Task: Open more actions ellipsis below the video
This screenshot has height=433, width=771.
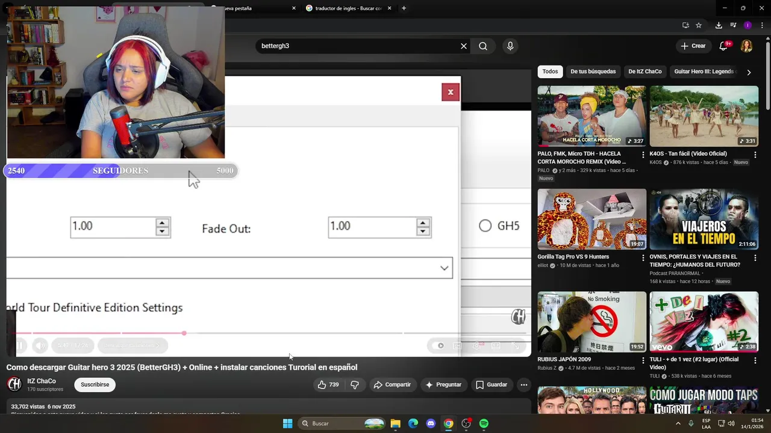Action: pyautogui.click(x=524, y=385)
